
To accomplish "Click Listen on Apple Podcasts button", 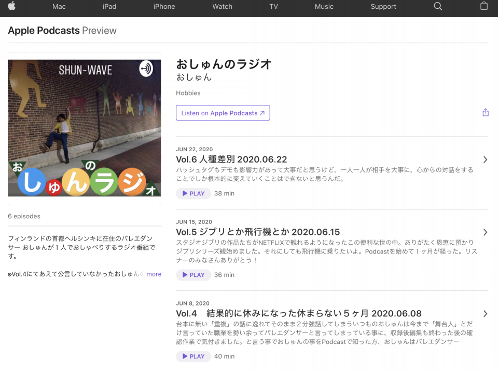I will tap(223, 113).
